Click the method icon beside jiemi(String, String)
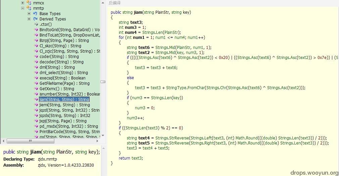 (x=36, y=105)
